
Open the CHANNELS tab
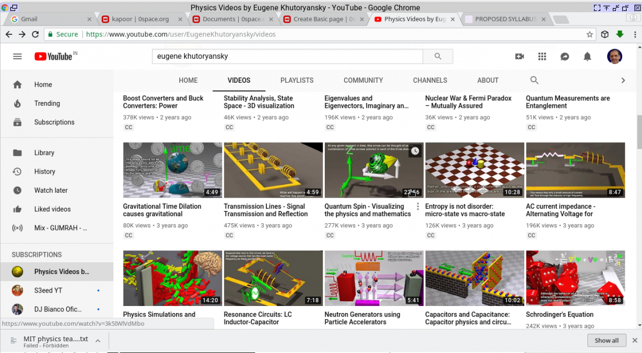coord(430,80)
